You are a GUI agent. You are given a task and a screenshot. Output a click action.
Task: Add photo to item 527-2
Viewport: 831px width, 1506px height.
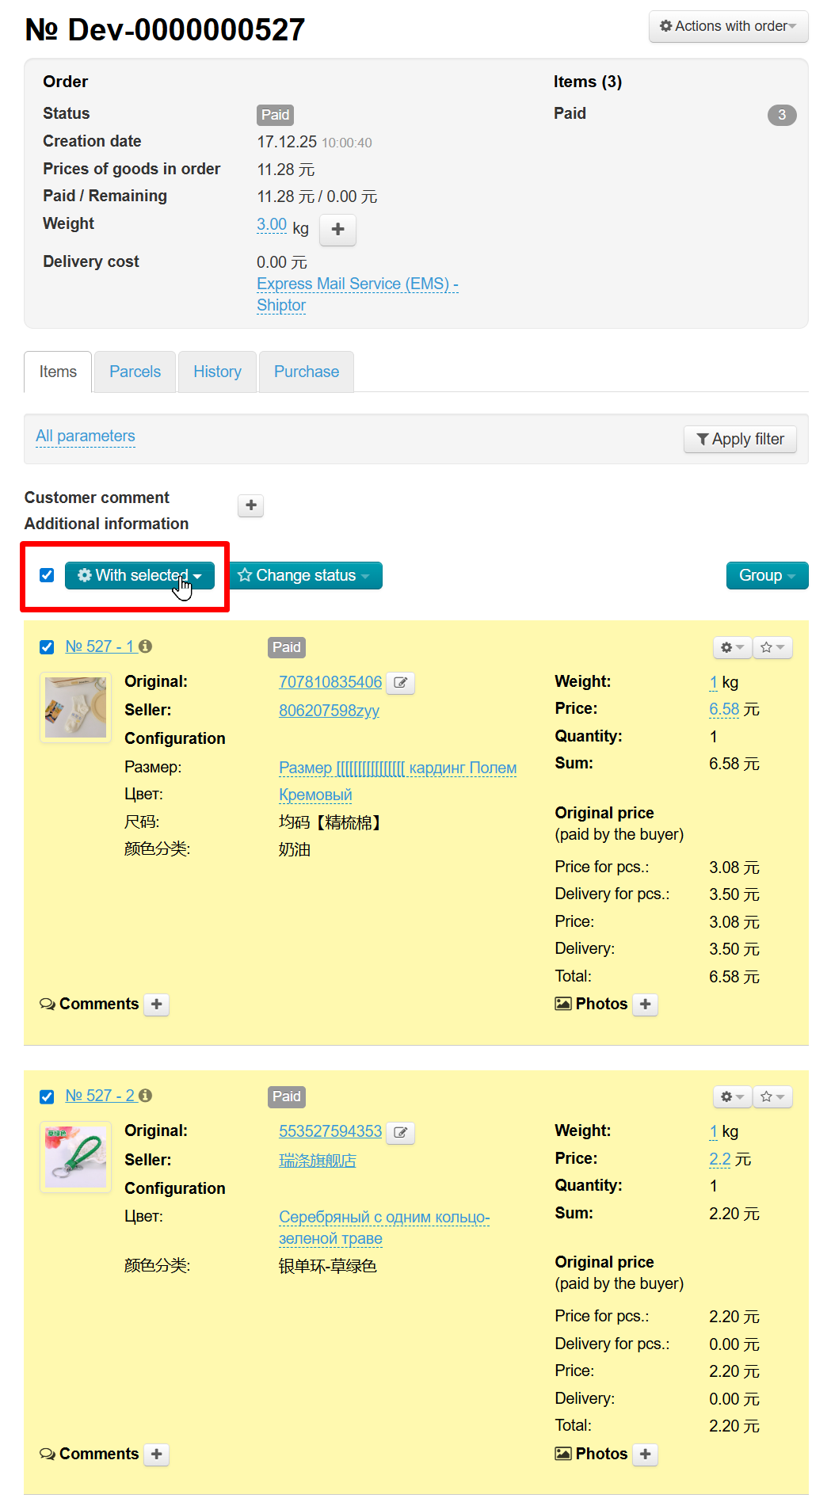(x=645, y=1455)
